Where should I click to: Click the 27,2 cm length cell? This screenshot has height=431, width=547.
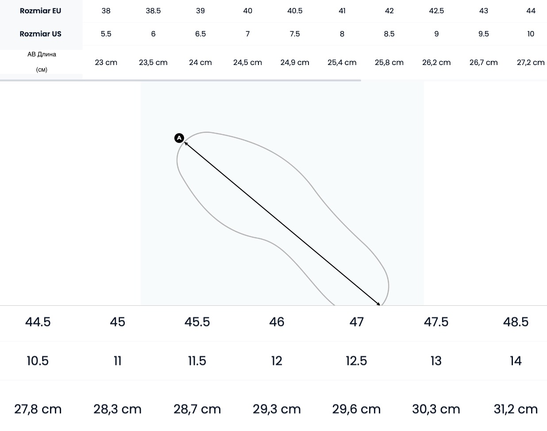point(531,63)
